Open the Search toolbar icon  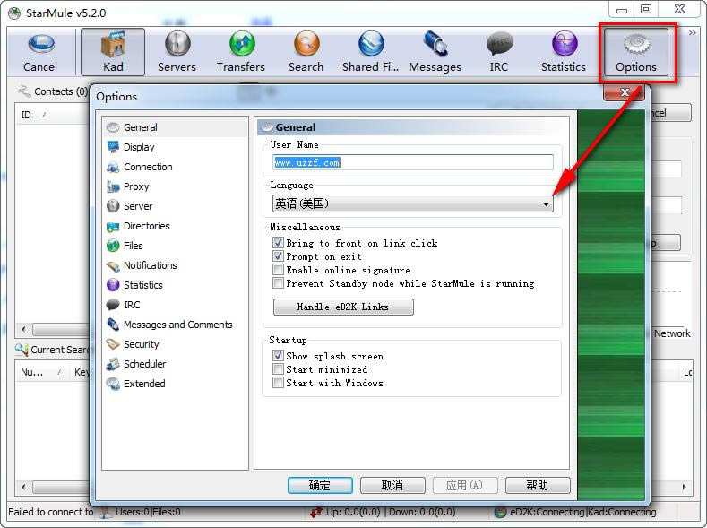(x=306, y=52)
